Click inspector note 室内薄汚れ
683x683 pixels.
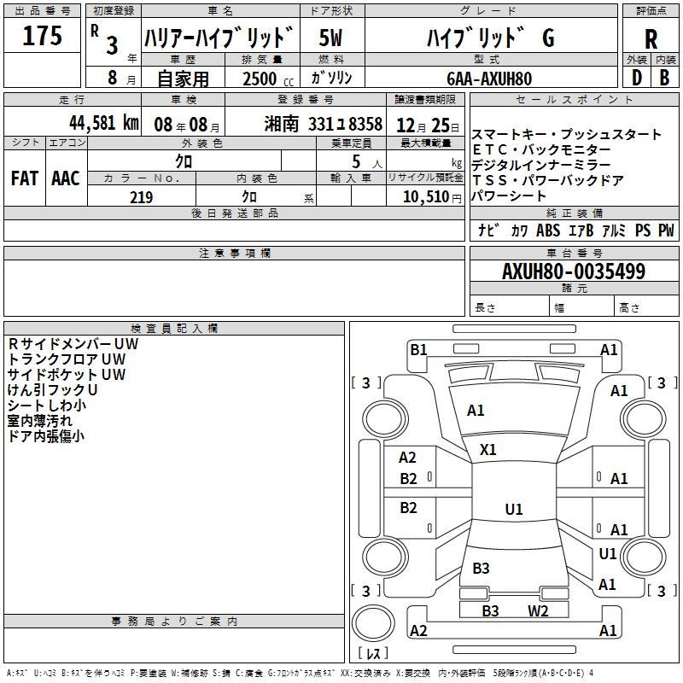click(40, 420)
